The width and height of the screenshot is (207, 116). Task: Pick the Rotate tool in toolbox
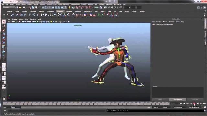coord(4,38)
